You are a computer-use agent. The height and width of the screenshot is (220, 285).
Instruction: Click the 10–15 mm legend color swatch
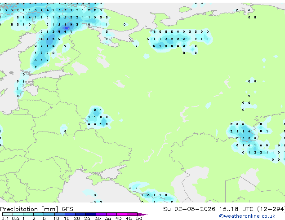coord(59,214)
